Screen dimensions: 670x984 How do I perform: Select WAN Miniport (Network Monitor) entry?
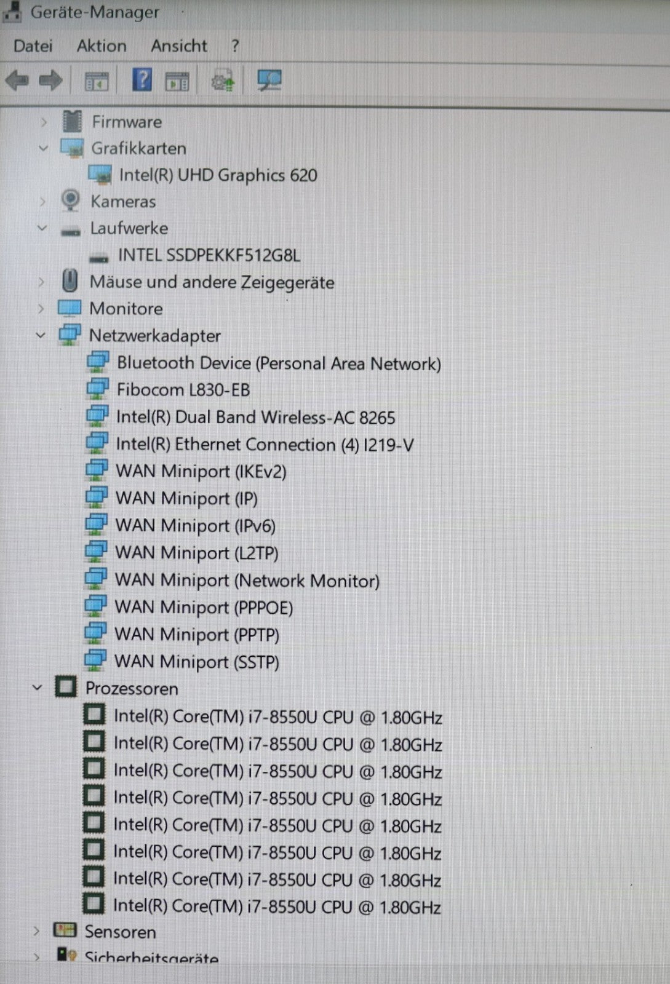coord(247,581)
